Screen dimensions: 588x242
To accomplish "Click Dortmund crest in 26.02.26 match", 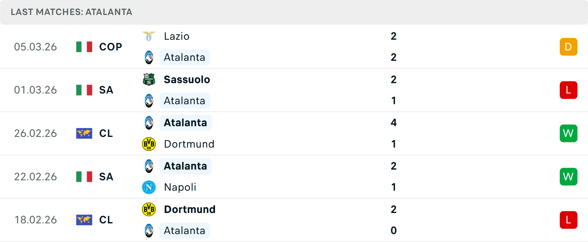I will click(x=149, y=144).
